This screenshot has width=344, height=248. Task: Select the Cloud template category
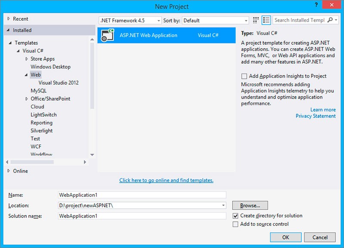tap(37, 107)
